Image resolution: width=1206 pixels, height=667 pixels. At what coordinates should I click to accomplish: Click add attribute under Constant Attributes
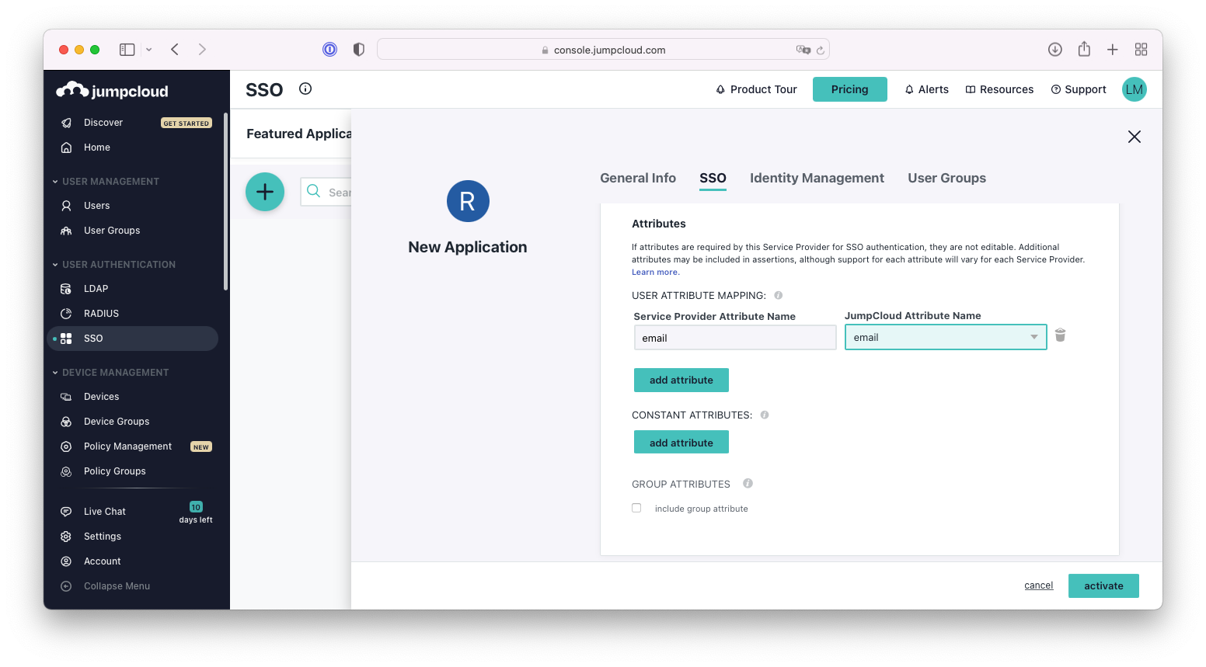pos(681,443)
